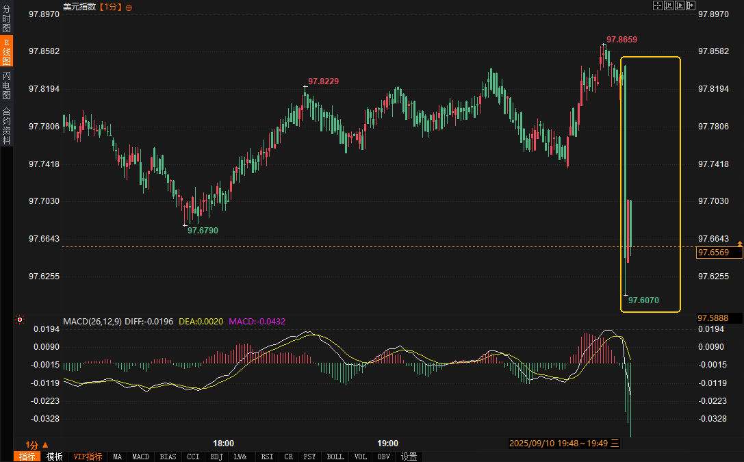Viewport: 744px width, 462px height.
Task: Open VIP指标 indicator list
Action: pyautogui.click(x=88, y=457)
